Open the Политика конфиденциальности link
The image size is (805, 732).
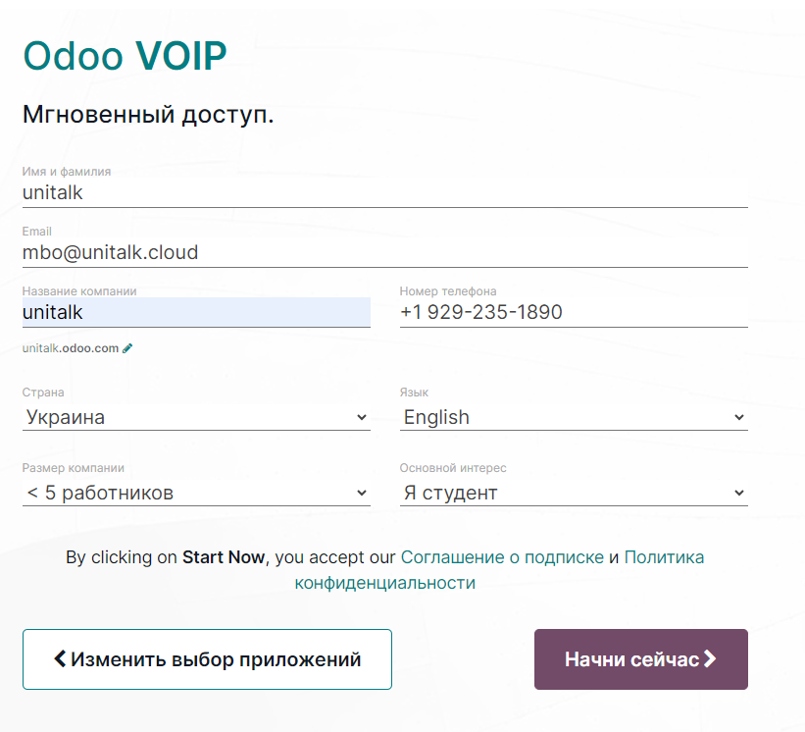[664, 557]
